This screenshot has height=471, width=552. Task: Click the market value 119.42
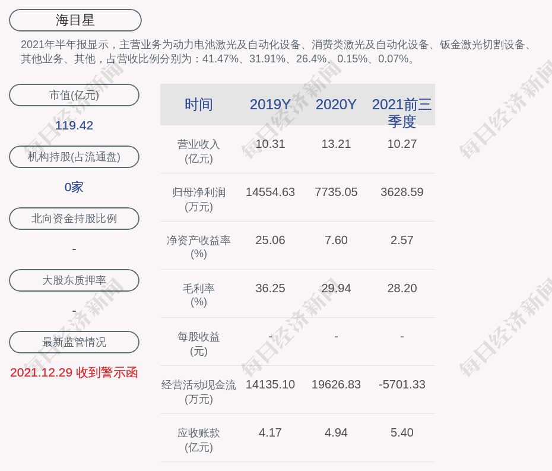click(x=74, y=125)
